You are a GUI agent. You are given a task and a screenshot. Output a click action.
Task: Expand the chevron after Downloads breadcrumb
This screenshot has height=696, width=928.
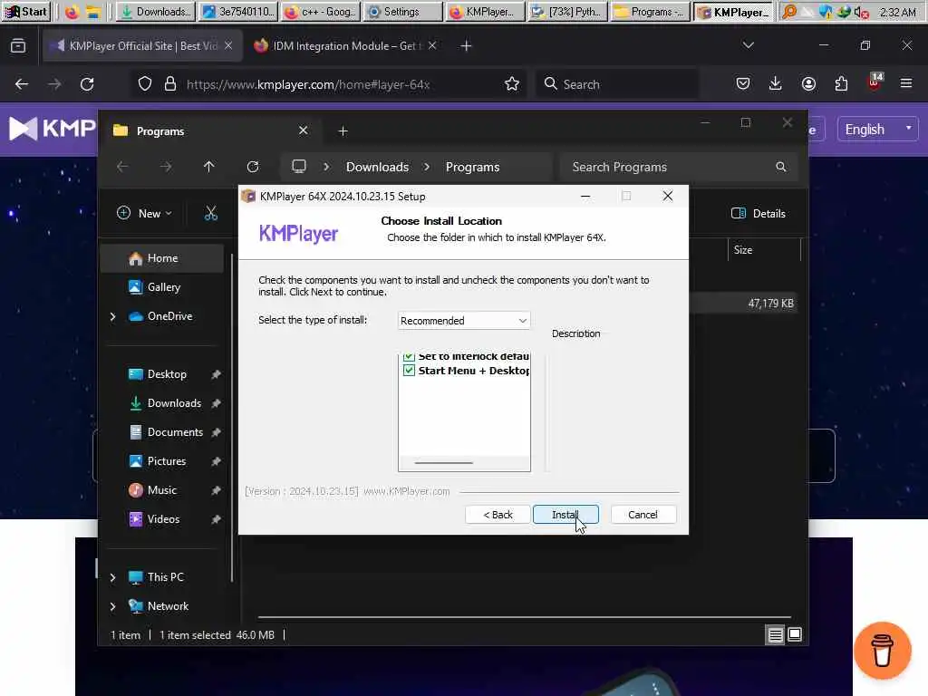(x=427, y=167)
